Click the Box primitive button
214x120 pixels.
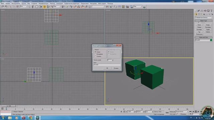pyautogui.click(x=199, y=25)
